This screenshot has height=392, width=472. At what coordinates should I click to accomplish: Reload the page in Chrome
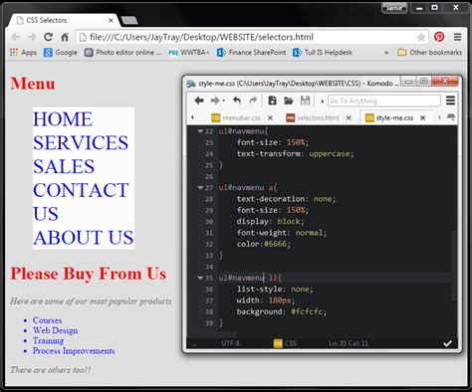[x=49, y=37]
